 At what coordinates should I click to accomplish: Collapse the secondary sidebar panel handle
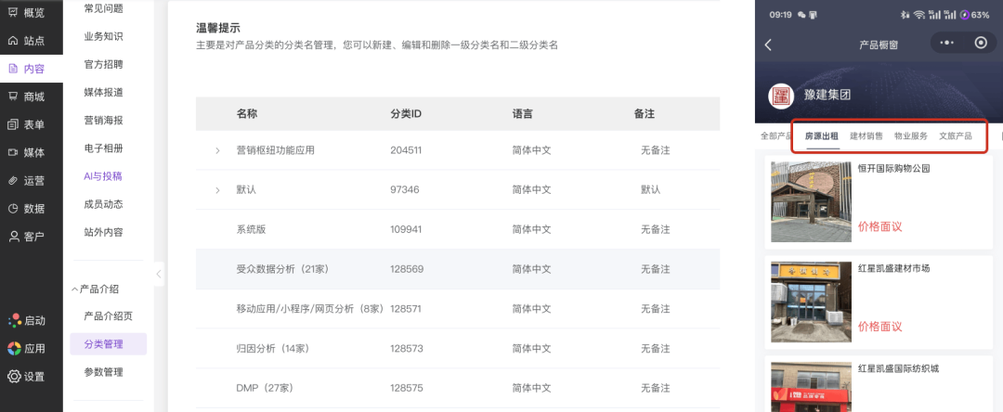(x=159, y=274)
